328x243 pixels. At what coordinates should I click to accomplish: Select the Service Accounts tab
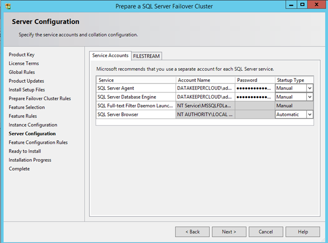(110, 56)
